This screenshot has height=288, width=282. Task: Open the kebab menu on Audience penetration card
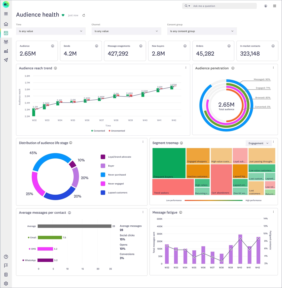273,68
